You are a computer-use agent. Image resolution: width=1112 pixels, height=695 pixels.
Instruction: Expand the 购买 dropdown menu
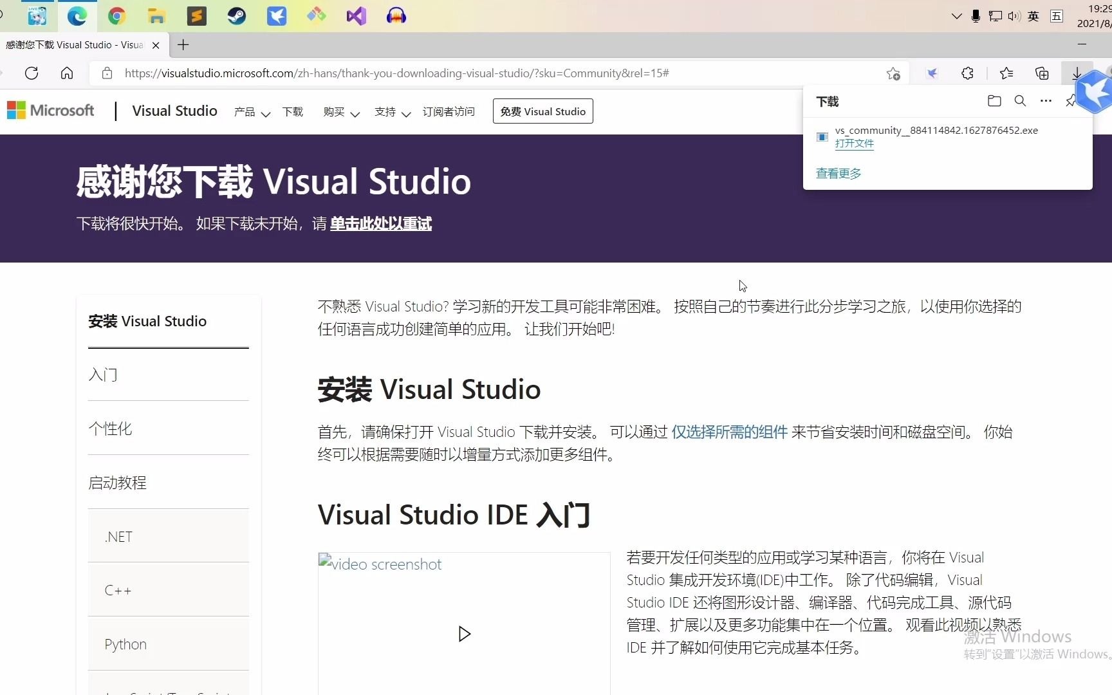click(x=341, y=112)
